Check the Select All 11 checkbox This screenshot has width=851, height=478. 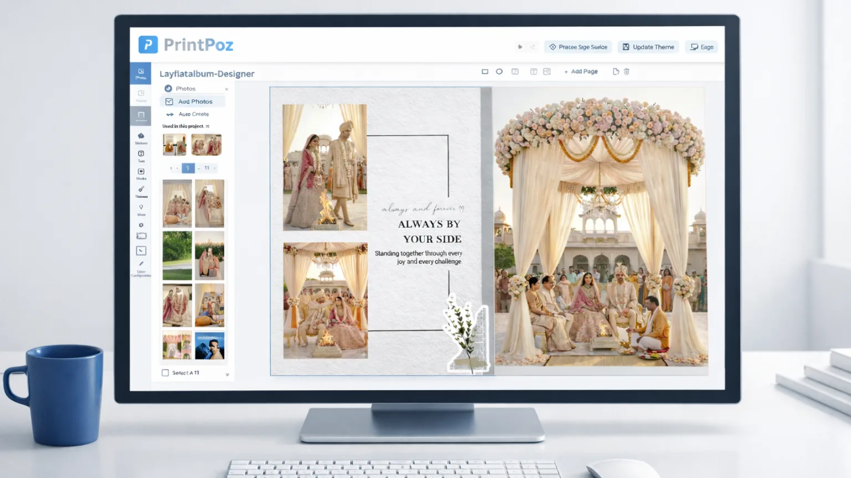165,372
